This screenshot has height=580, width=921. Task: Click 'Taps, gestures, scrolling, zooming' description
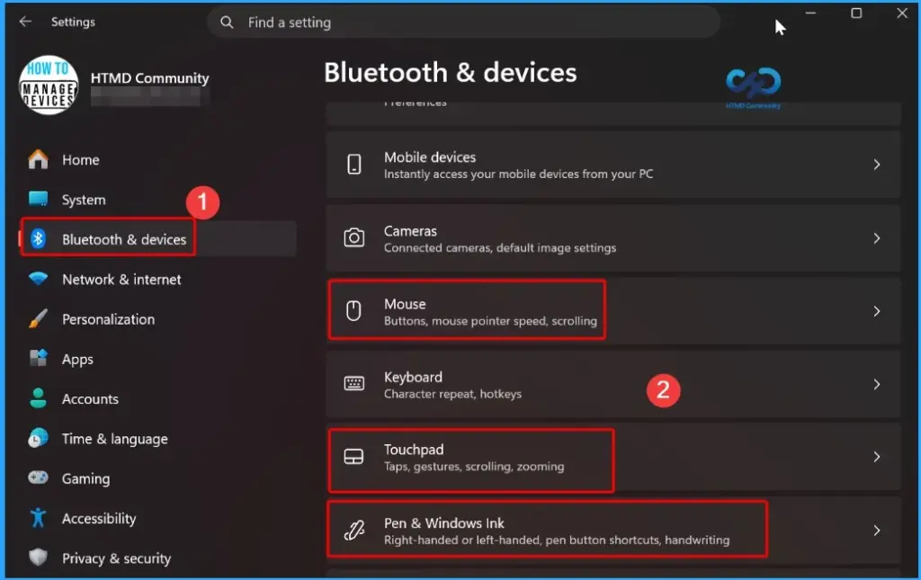474,467
